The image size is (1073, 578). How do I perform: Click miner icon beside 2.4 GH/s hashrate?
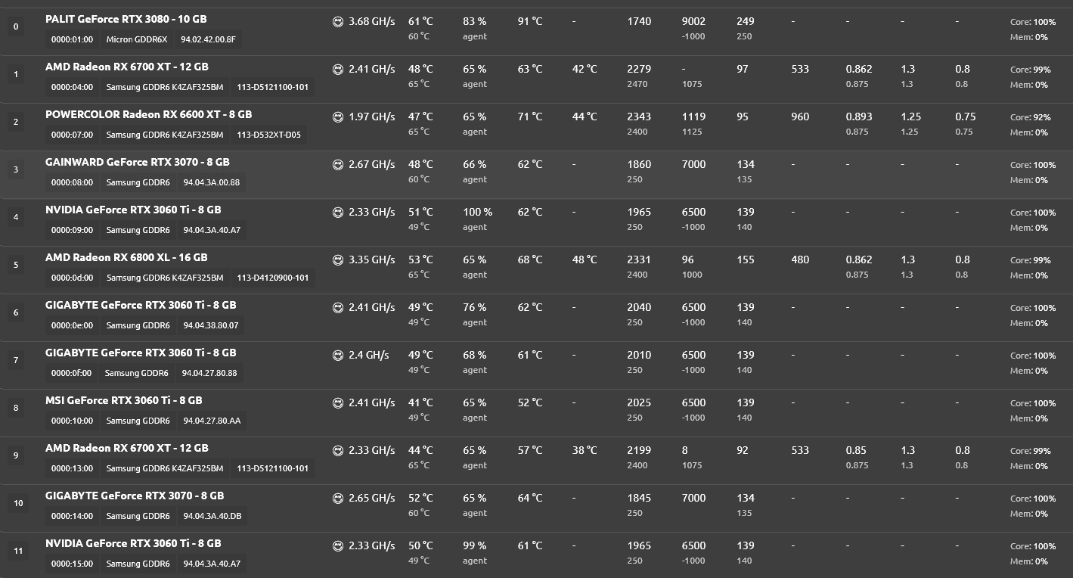click(x=338, y=355)
